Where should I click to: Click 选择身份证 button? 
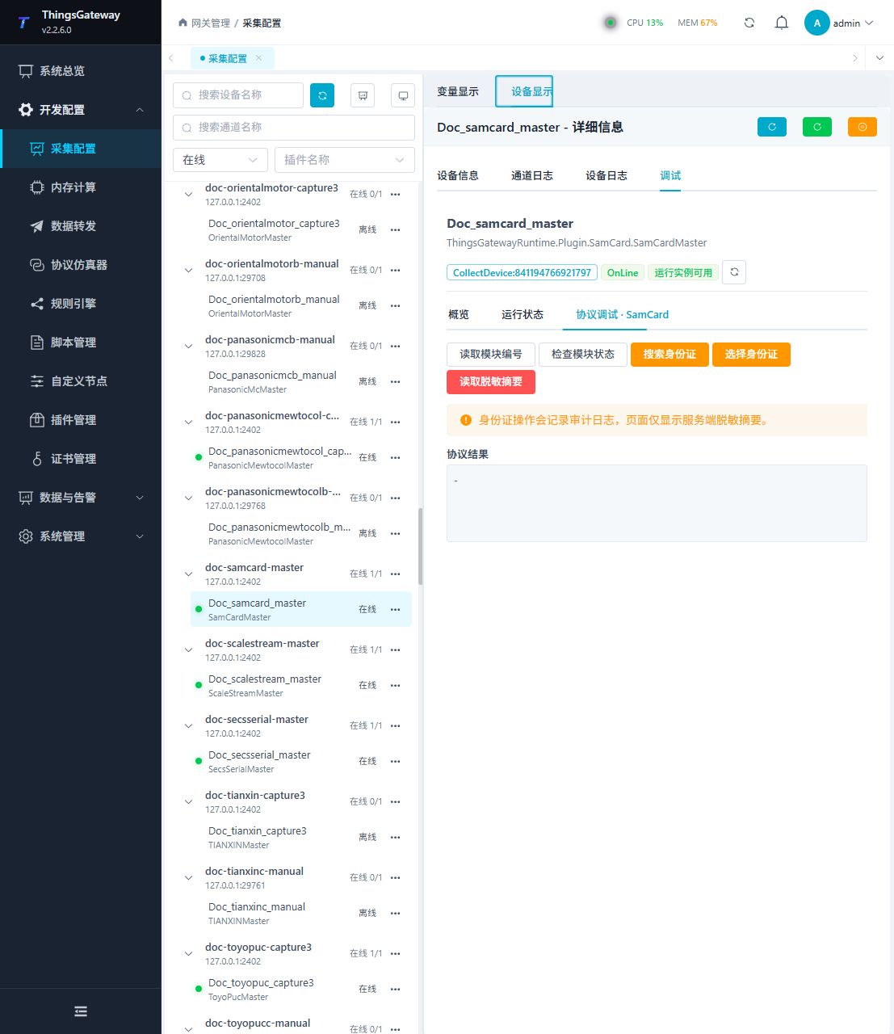[x=751, y=355]
